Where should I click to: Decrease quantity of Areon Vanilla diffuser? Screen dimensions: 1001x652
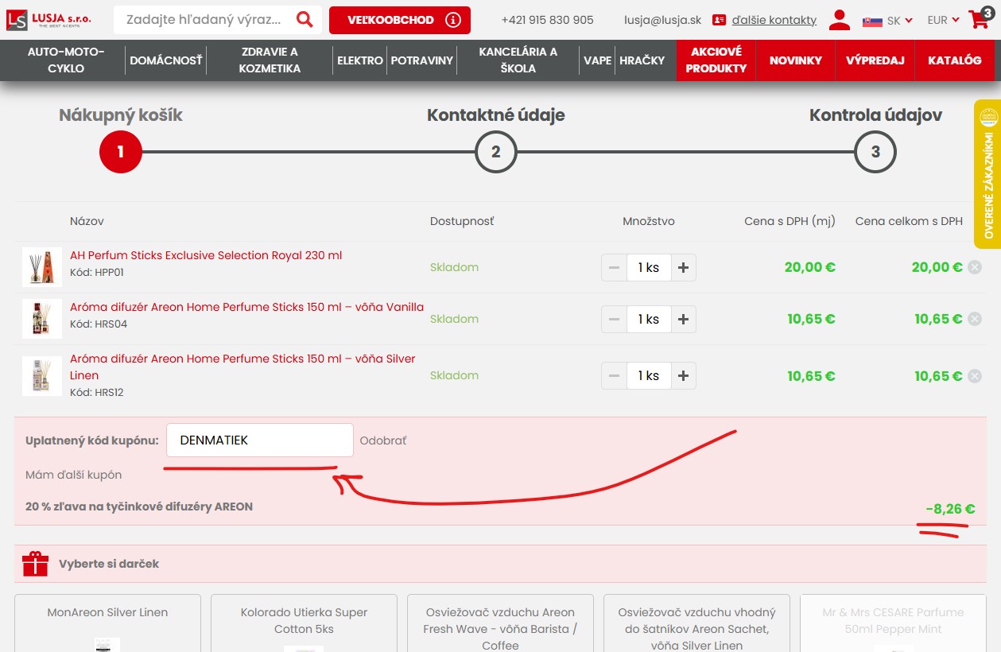tap(614, 320)
